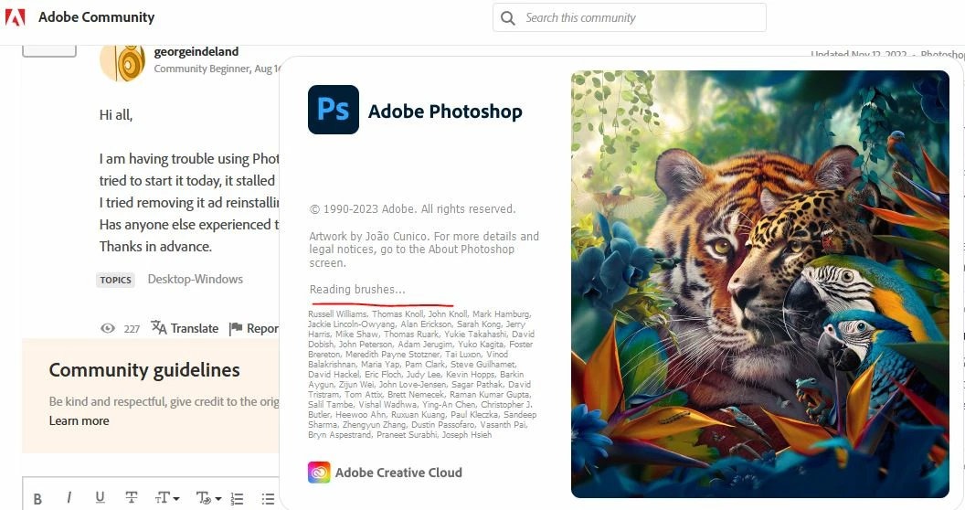This screenshot has height=510, width=965.
Task: Toggle strikethrough formatting in reply editor
Action: point(131,498)
